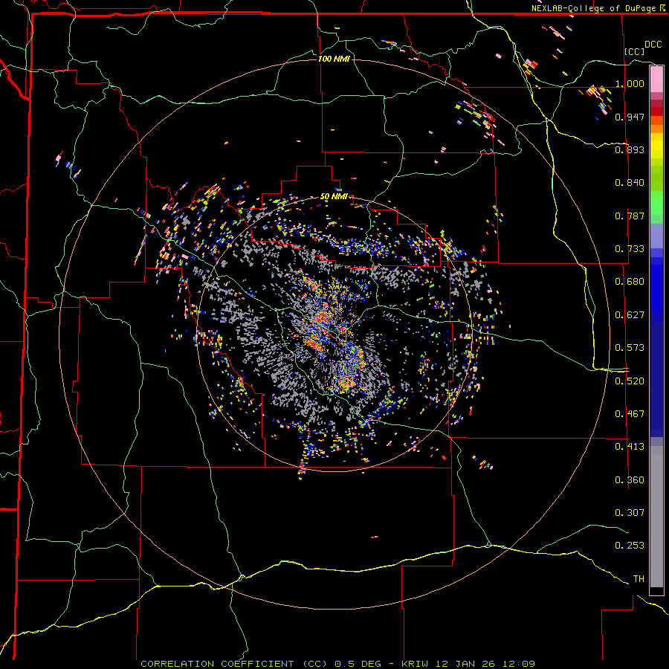The width and height of the screenshot is (669, 669).
Task: Pick the pink swatch atop the color bar
Action: pyautogui.click(x=656, y=80)
